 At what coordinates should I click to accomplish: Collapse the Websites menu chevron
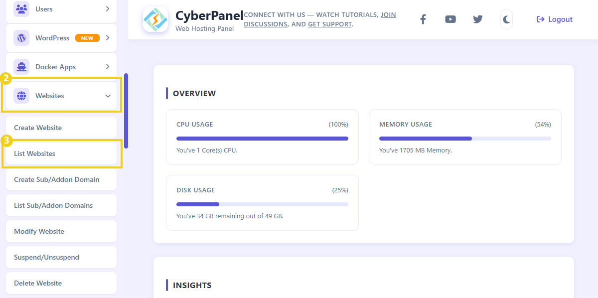108,96
